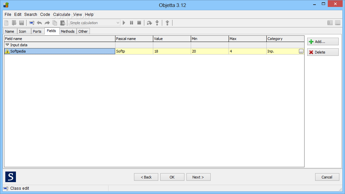Click the 'Class edit' status bar text
The width and height of the screenshot is (345, 194).
coord(20,188)
